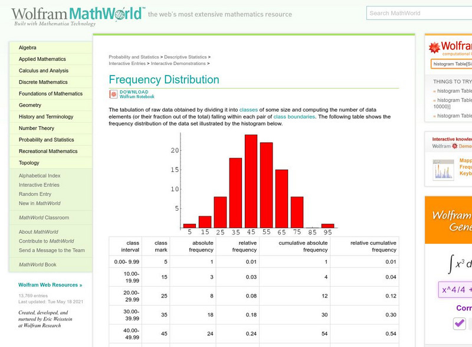Open Interactive Entries in sidebar

(x=39, y=185)
